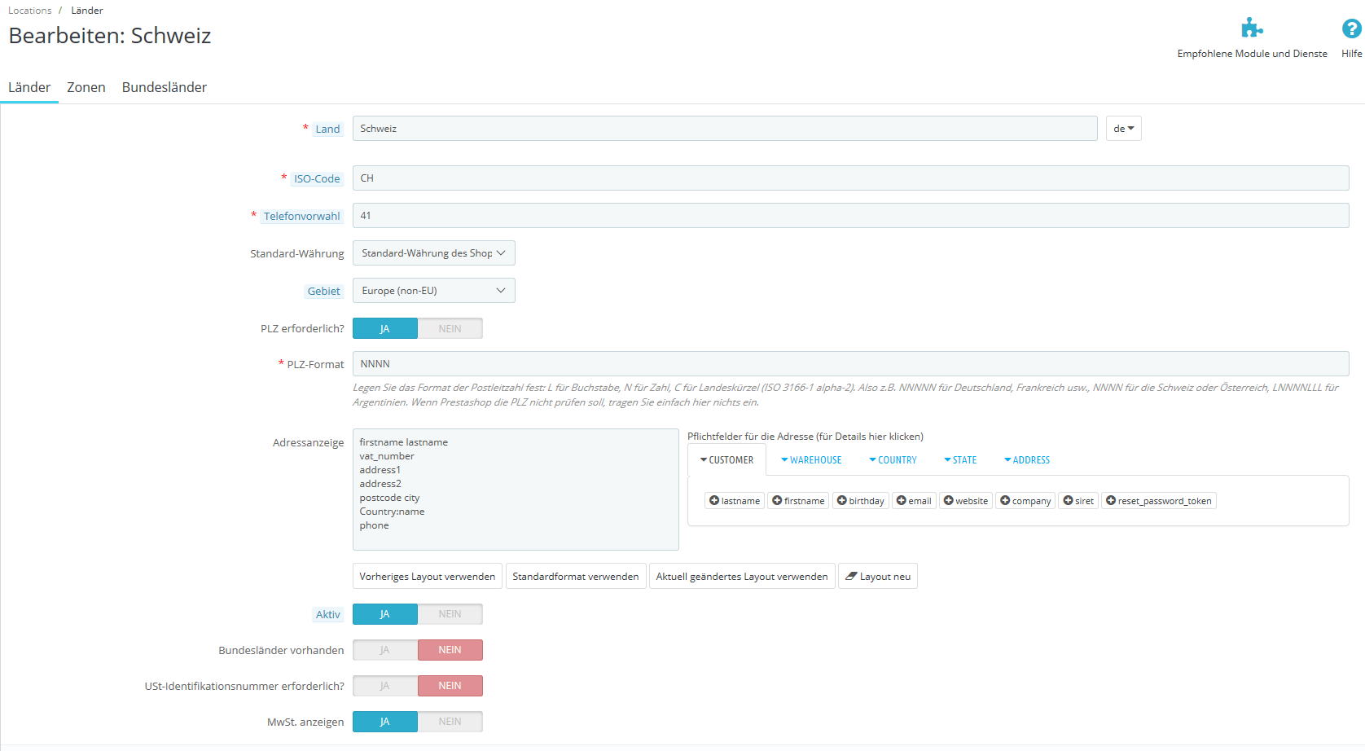Viewport: 1365px width, 751px height.
Task: Add lastname field via plus icon
Action: tap(714, 501)
